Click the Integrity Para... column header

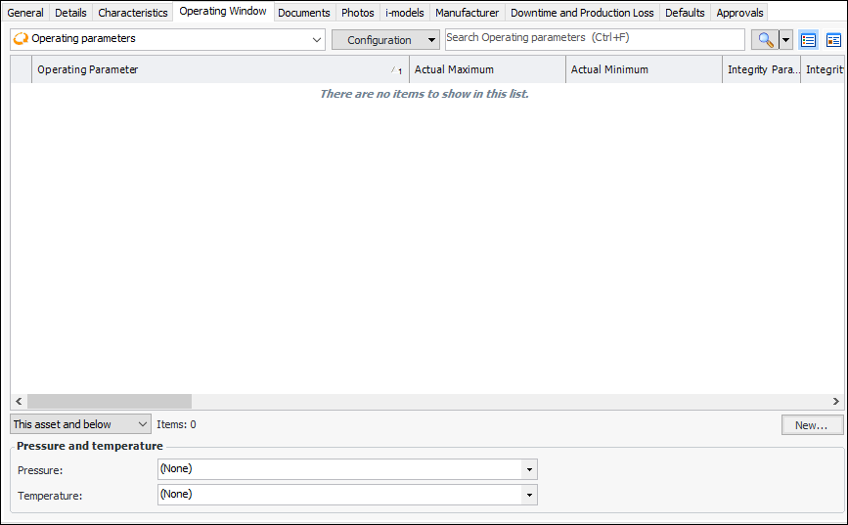762,69
